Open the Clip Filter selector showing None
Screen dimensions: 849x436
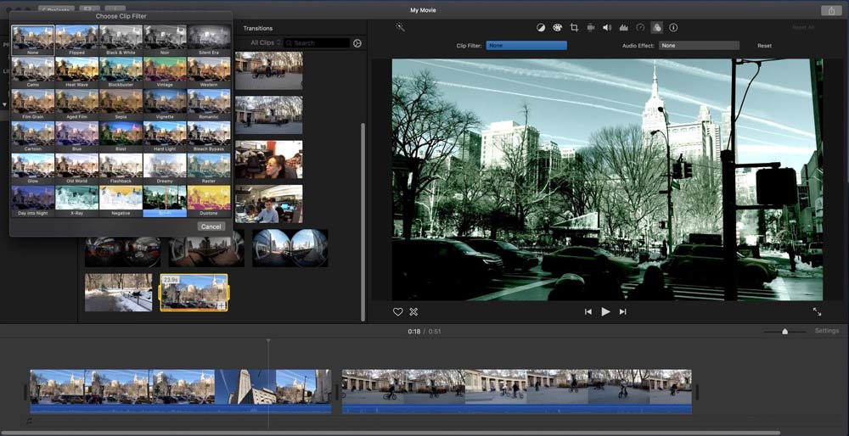[x=526, y=46]
